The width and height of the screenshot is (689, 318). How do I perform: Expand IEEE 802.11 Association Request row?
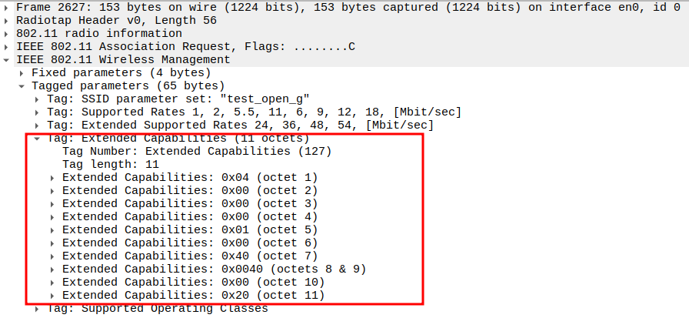[x=8, y=46]
